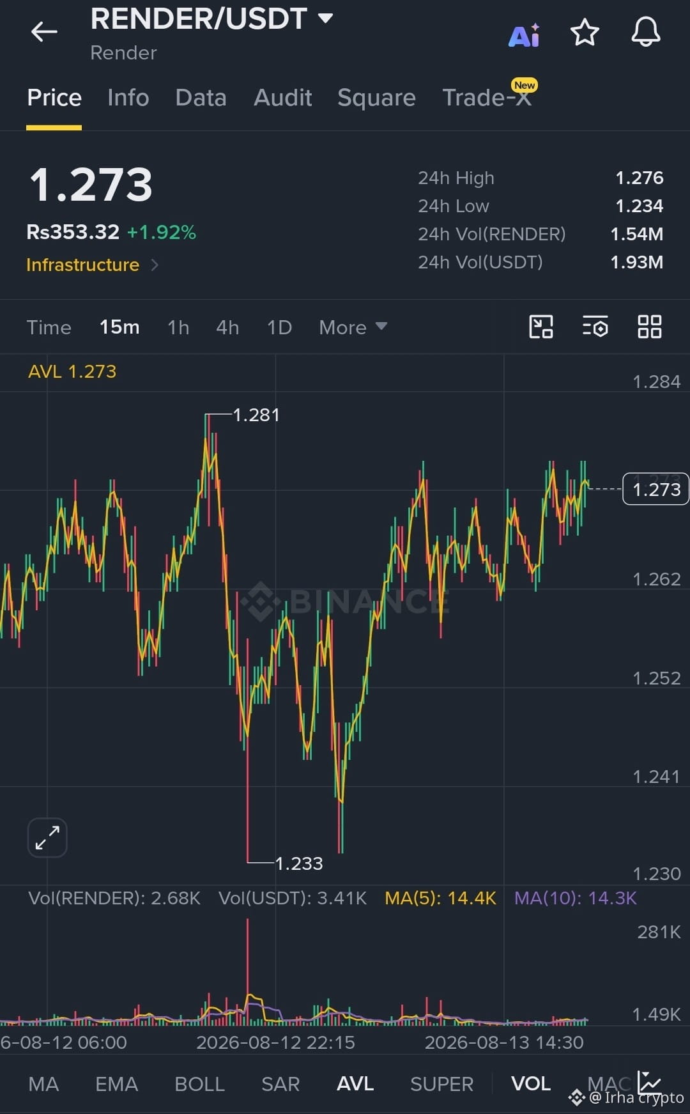Open the chart drawing tools icon
The height and width of the screenshot is (1114, 690).
point(541,327)
